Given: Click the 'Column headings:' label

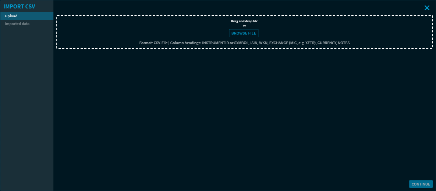Looking at the screenshot, I should [185, 43].
